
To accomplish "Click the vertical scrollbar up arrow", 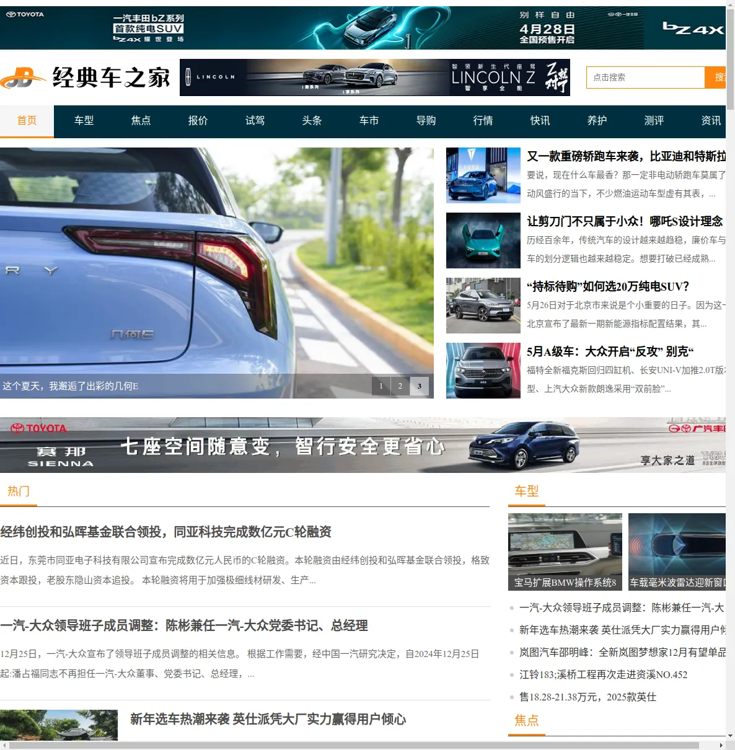I will 730,4.
